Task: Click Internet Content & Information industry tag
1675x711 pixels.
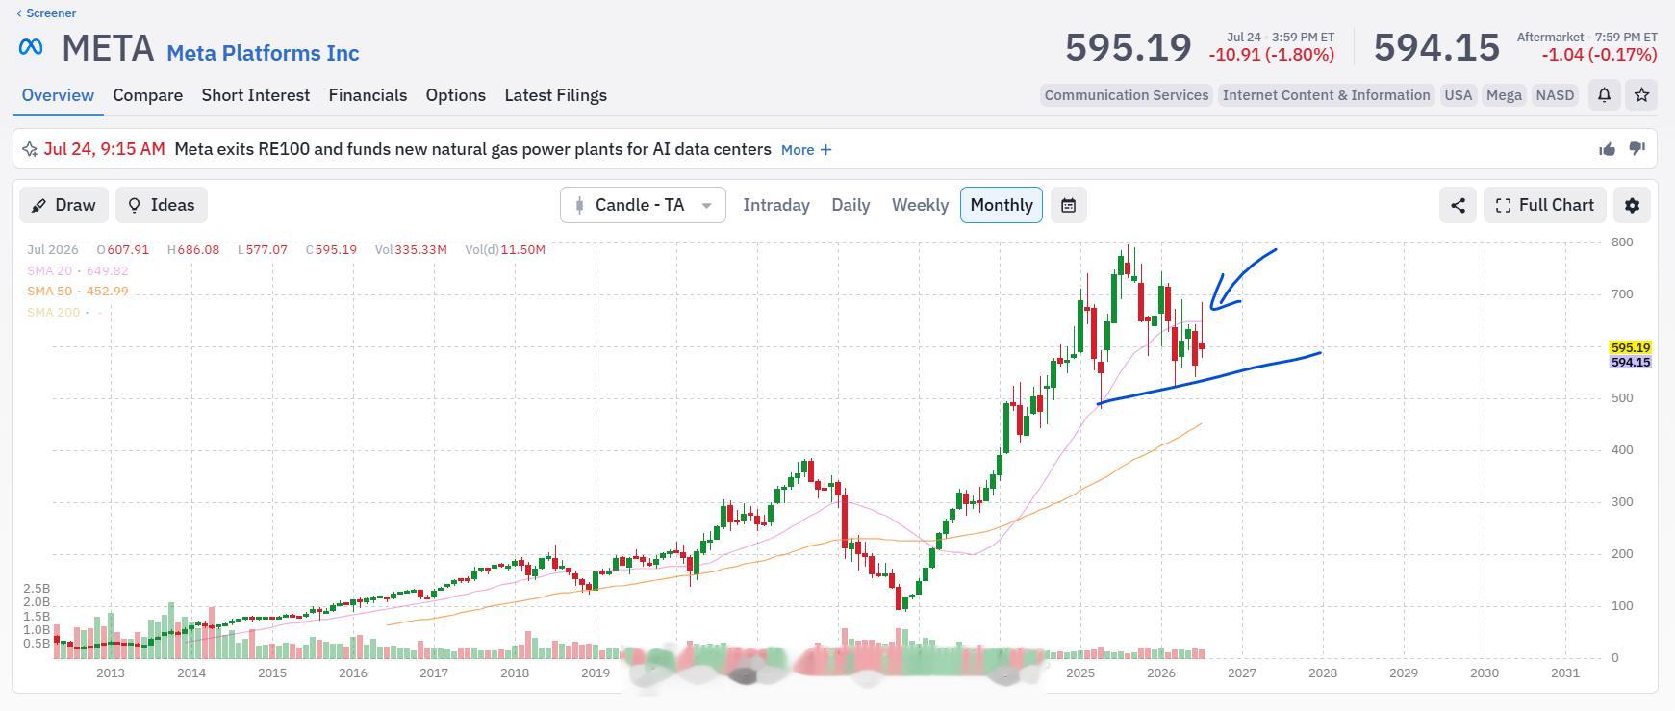Action: 1326,95
